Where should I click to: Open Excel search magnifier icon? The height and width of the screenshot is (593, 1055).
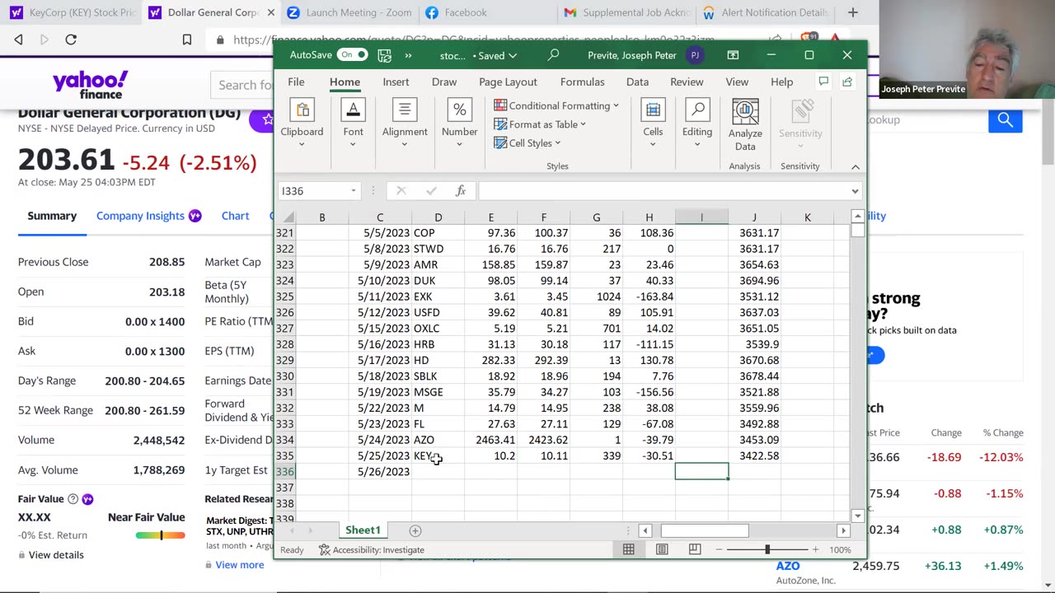tap(553, 55)
